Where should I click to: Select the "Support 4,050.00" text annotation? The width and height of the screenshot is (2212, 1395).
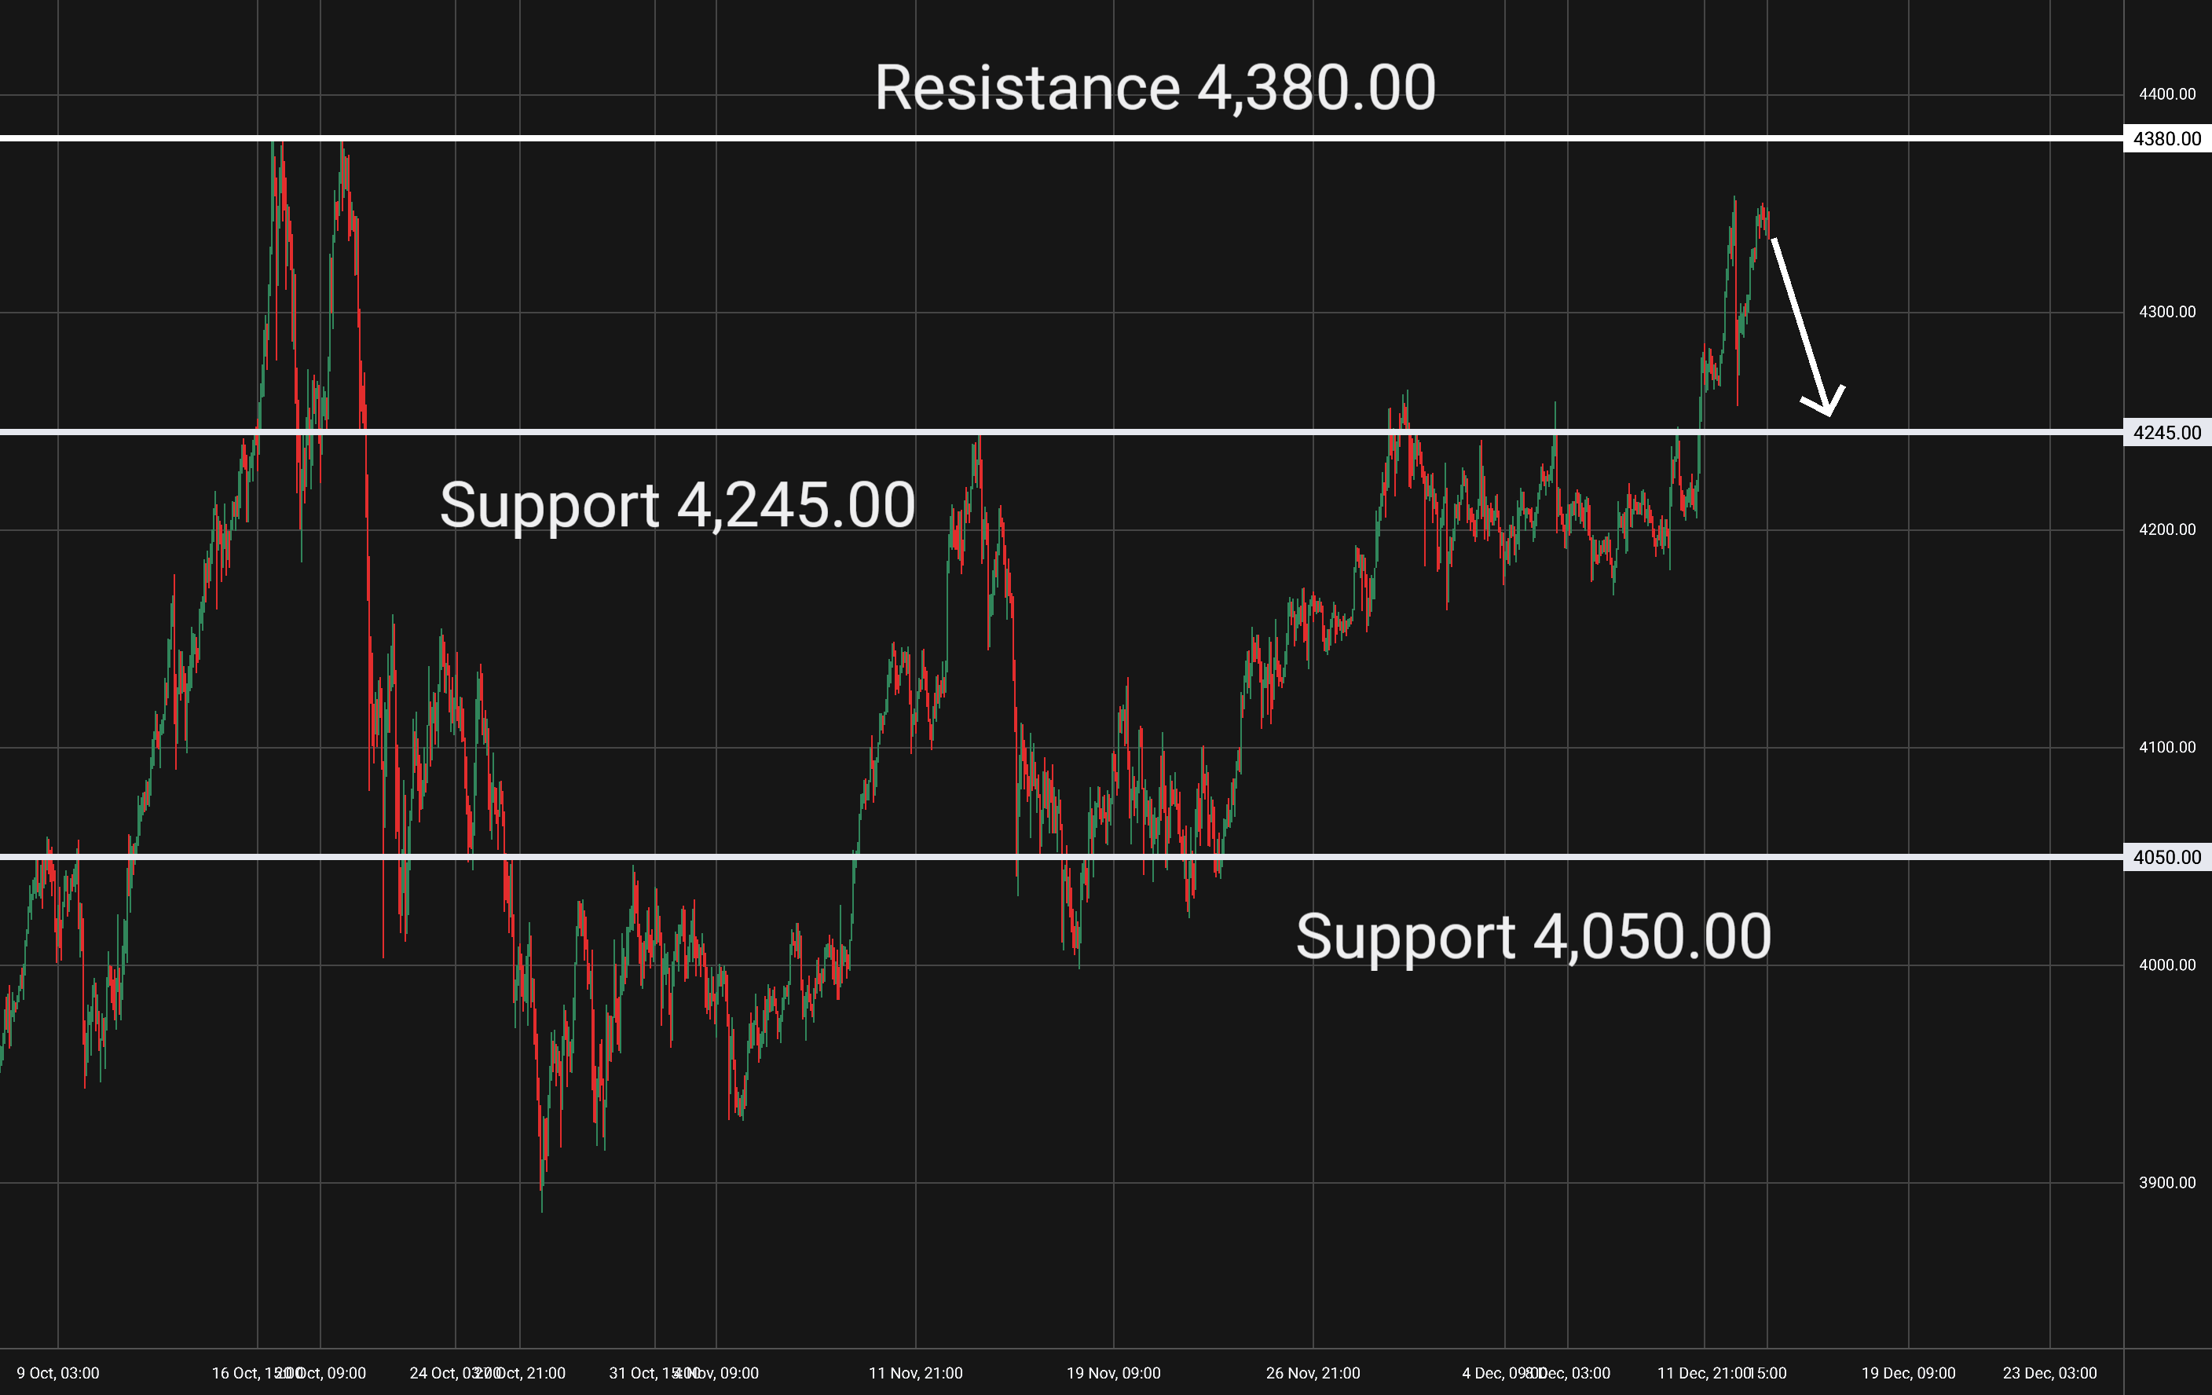(x=1533, y=937)
